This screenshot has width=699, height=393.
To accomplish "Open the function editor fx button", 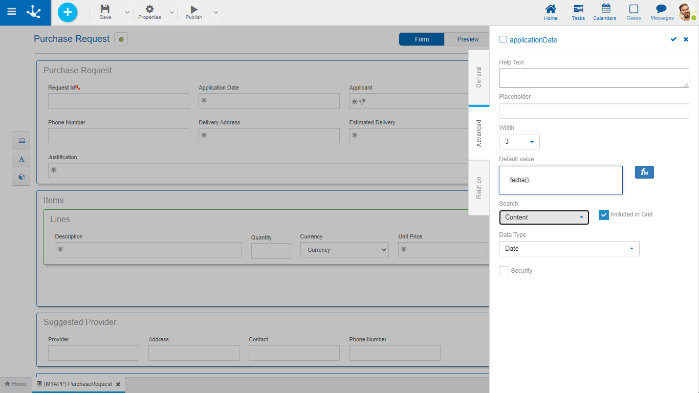I will click(644, 172).
